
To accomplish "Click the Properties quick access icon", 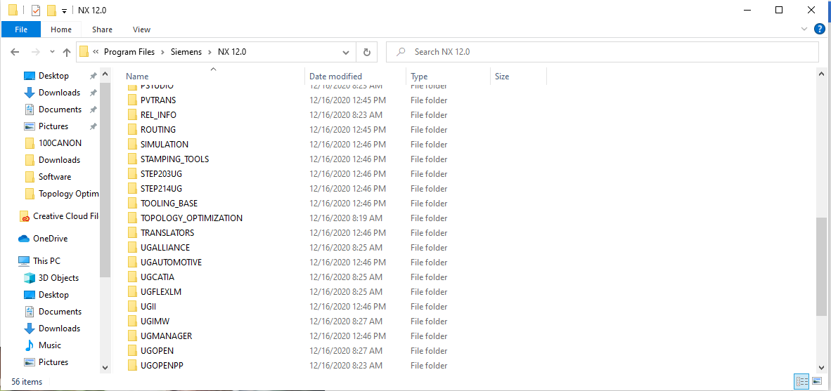I will pyautogui.click(x=36, y=10).
